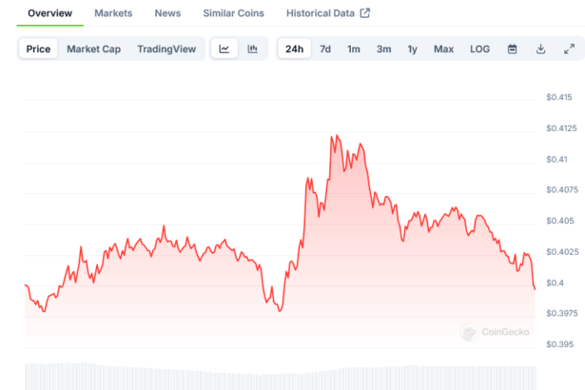Open the News tab
The width and height of the screenshot is (585, 390).
(167, 13)
